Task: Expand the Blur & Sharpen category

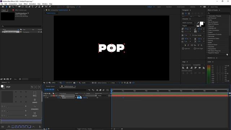Action: (x=207, y=22)
